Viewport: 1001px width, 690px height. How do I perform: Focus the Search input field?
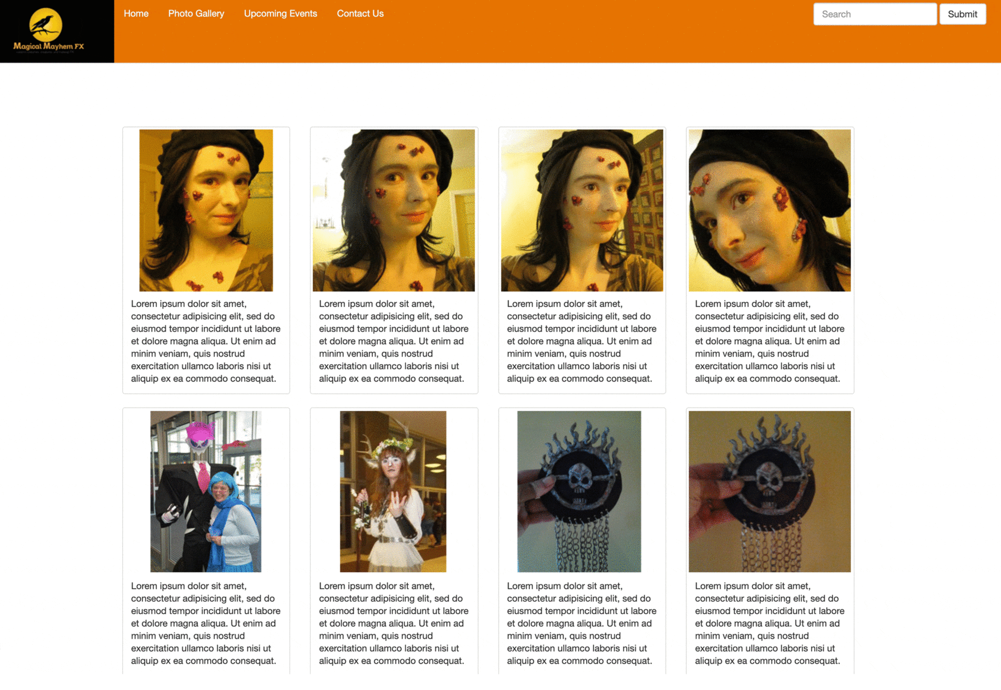[x=874, y=14]
